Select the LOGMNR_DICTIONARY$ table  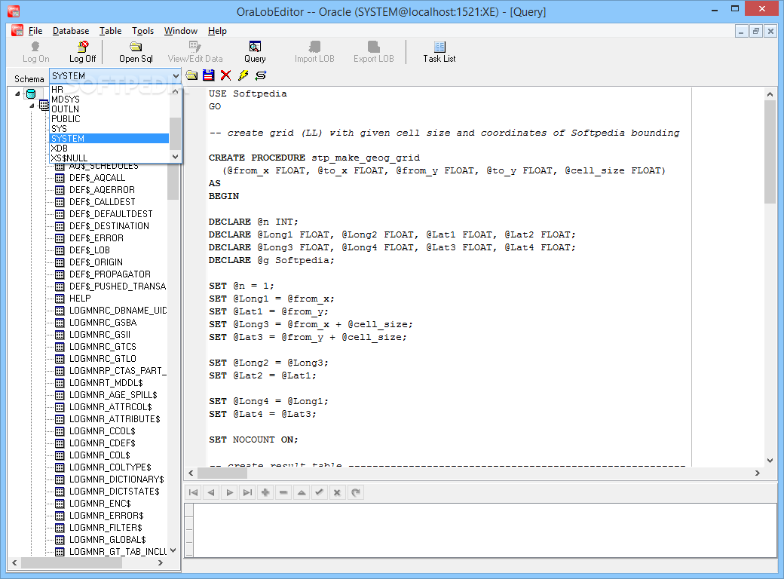click(x=117, y=479)
